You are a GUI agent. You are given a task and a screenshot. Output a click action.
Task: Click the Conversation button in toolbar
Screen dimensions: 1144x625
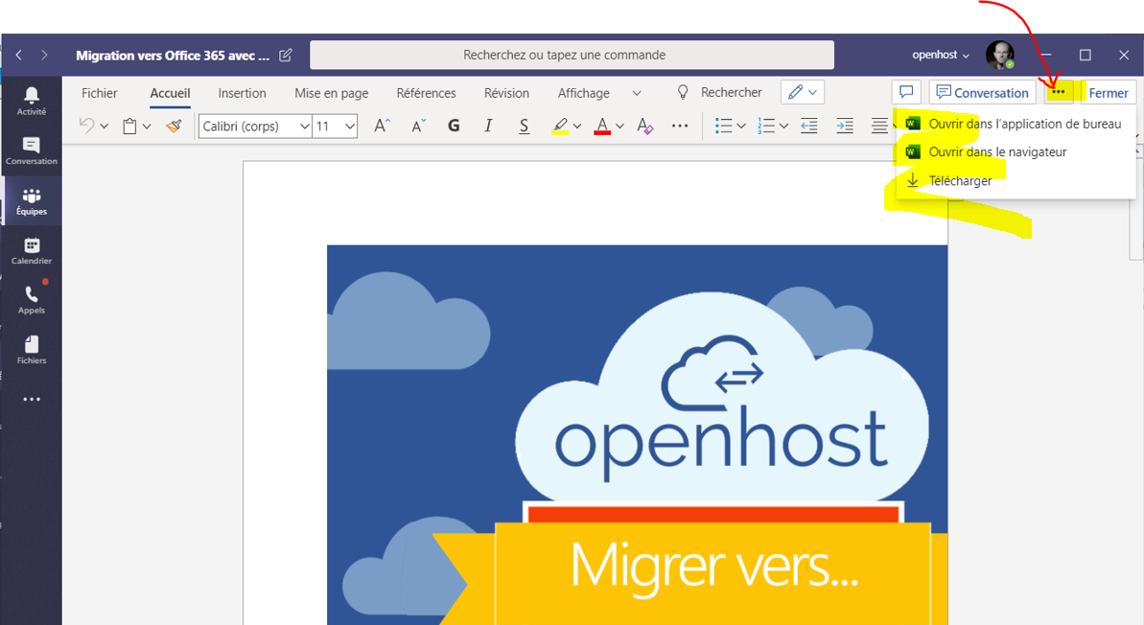pyautogui.click(x=982, y=93)
